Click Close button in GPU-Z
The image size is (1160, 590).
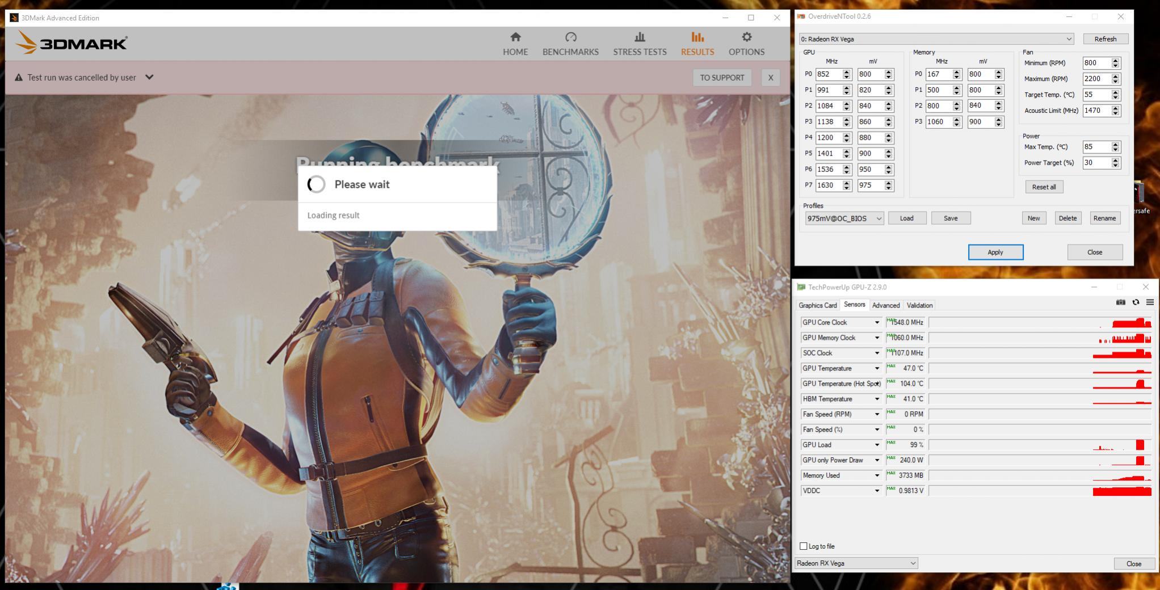click(1133, 564)
